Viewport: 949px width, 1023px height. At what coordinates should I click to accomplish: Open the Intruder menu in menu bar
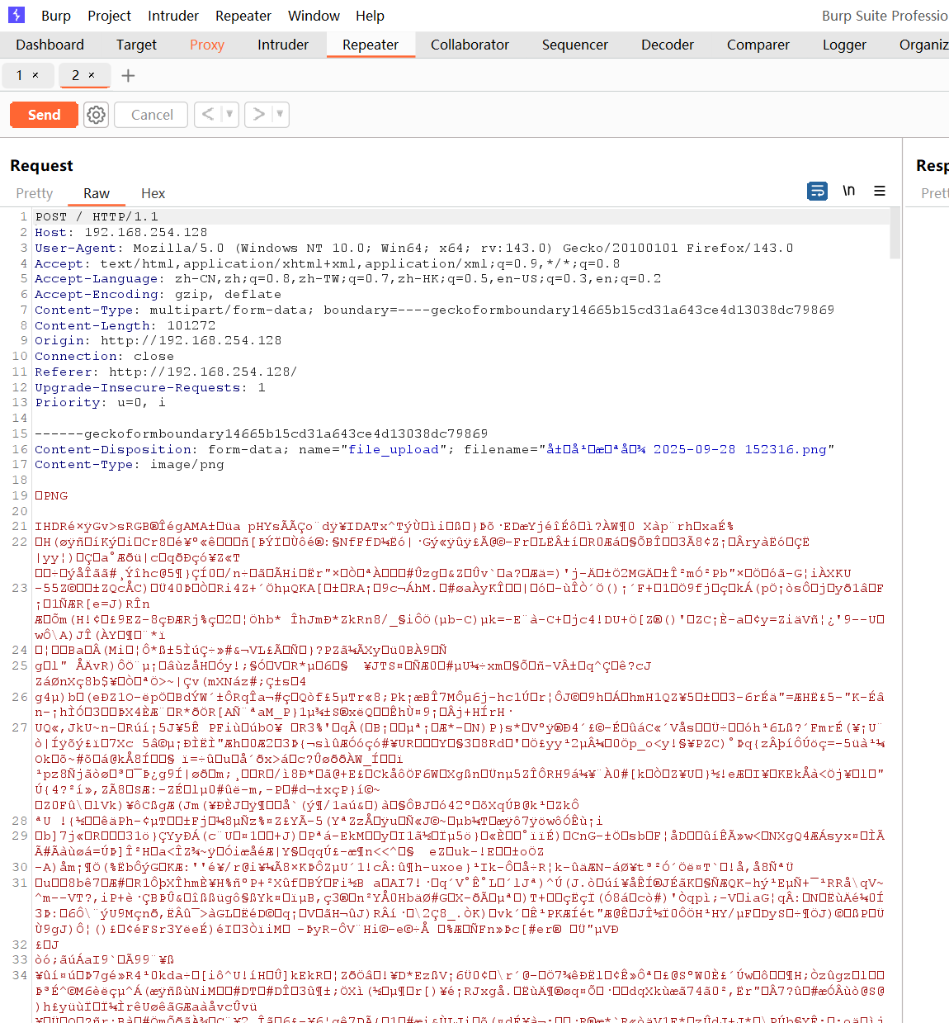click(173, 16)
